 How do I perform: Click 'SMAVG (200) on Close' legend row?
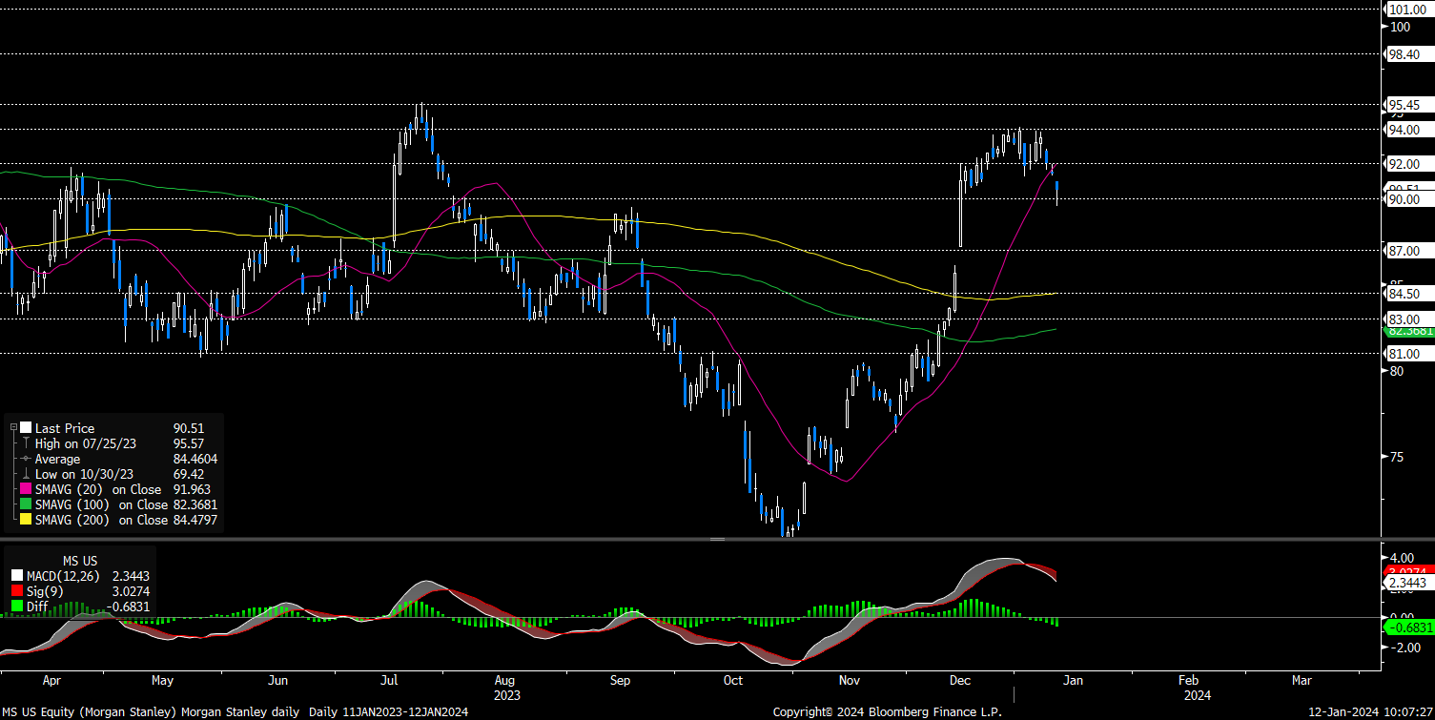click(118, 521)
